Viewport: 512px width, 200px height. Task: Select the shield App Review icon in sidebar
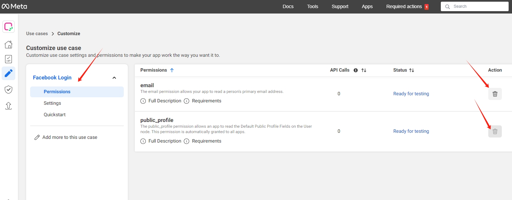[8, 89]
